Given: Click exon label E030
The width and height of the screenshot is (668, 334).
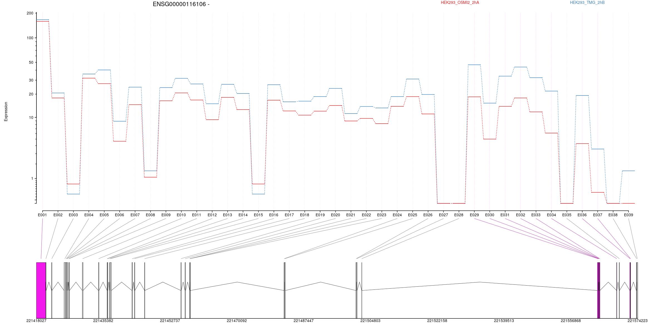Looking at the screenshot, I should pyautogui.click(x=490, y=215).
